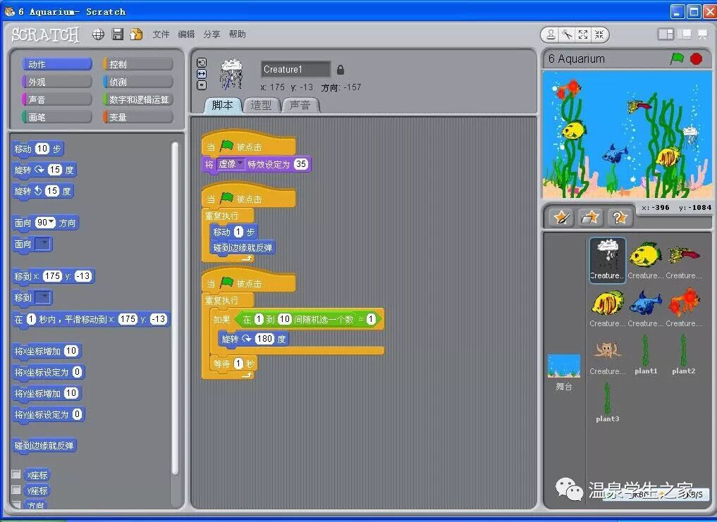Select the shrink sprite tool
The image size is (717, 522).
click(599, 35)
